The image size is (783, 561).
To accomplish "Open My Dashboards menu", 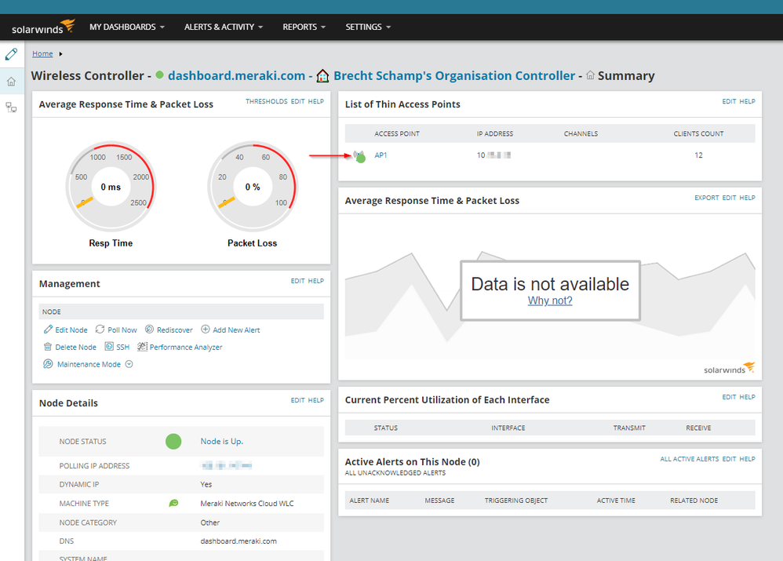I will click(127, 27).
